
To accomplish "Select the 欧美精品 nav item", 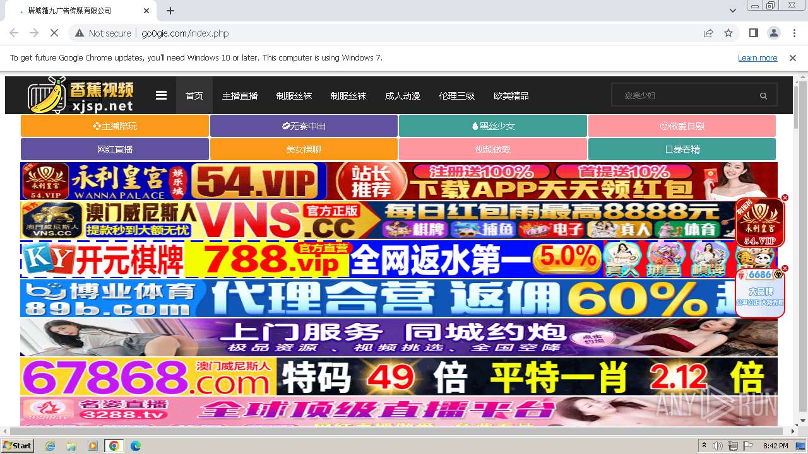I will [511, 96].
